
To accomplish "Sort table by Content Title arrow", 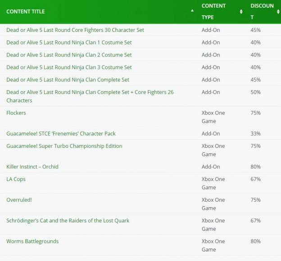I will pos(192,11).
